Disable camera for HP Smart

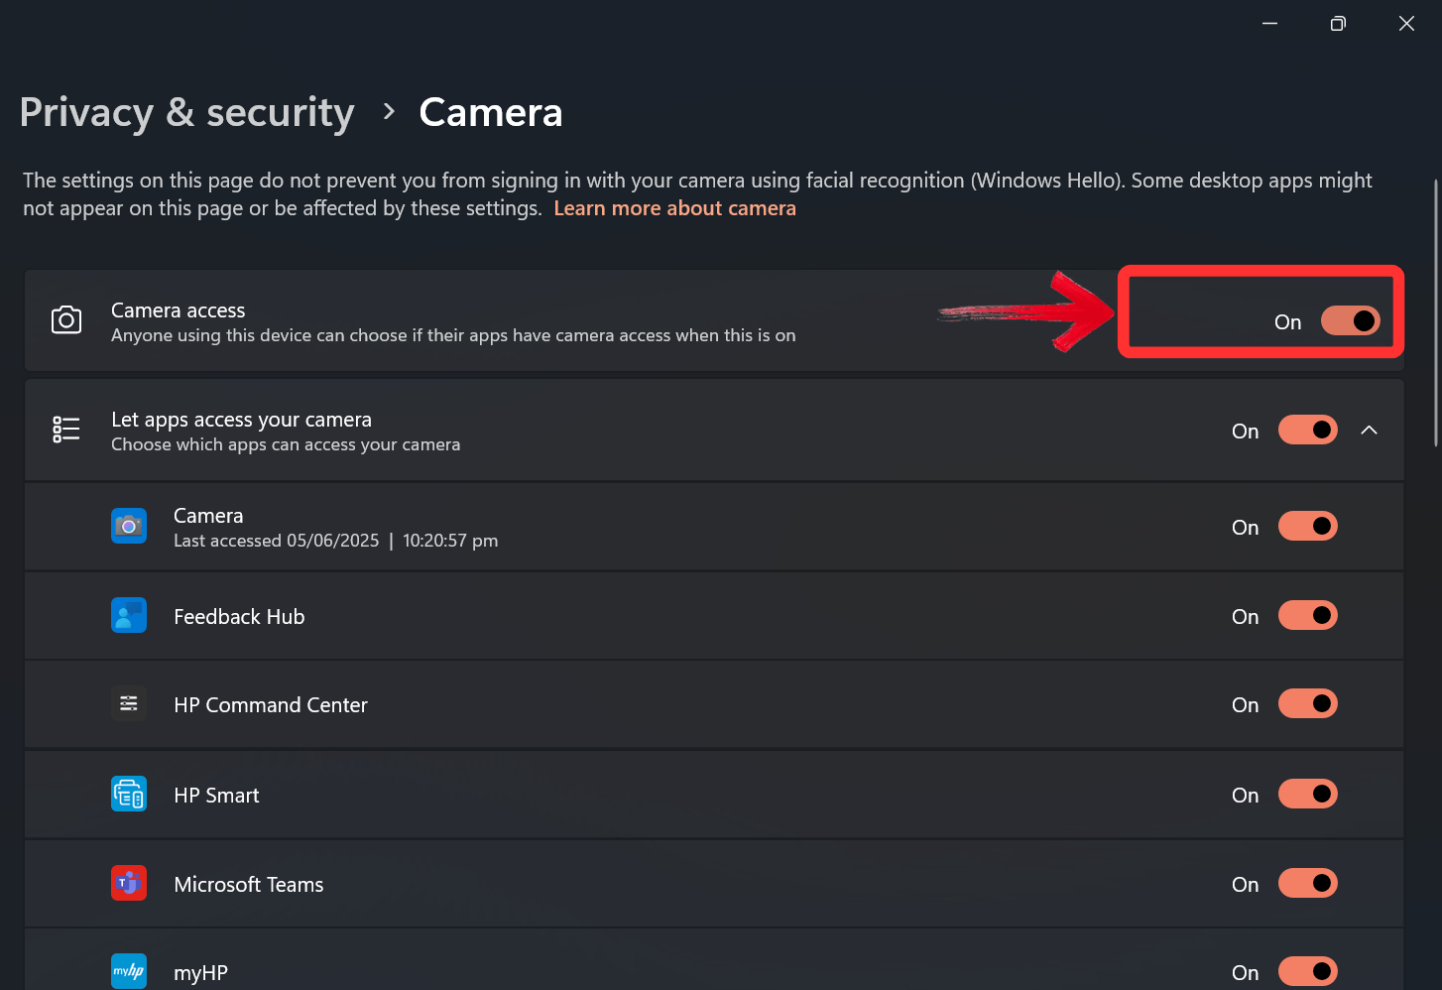point(1307,794)
